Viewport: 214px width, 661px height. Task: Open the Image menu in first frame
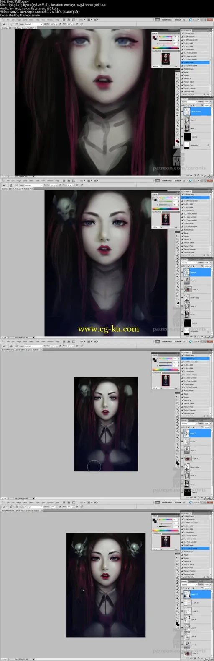(18, 20)
